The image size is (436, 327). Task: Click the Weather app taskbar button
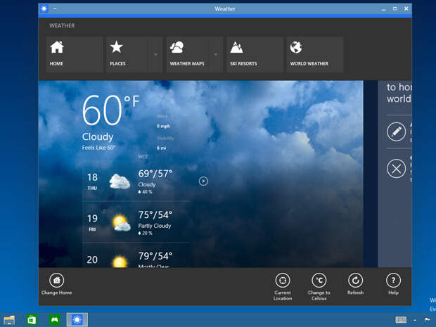[x=77, y=320]
